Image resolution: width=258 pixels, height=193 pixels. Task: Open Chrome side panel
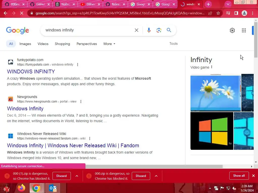[236, 13]
